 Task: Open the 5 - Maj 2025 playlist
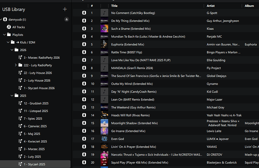pos(32,134)
